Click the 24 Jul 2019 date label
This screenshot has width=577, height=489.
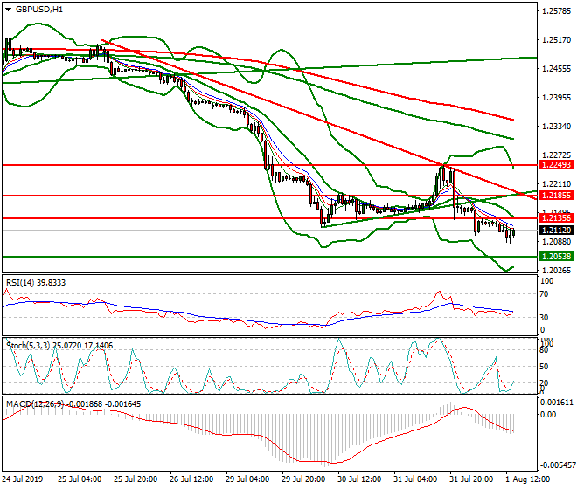(23, 479)
